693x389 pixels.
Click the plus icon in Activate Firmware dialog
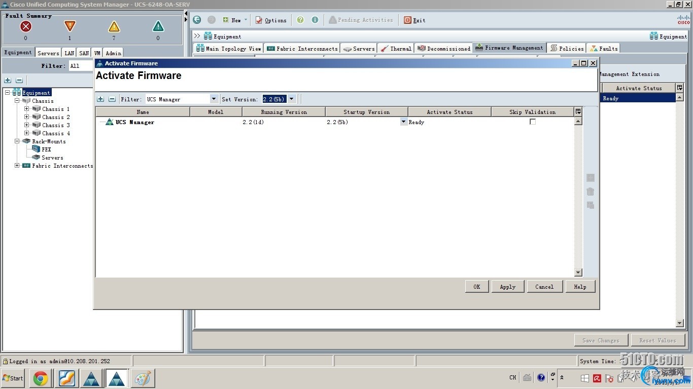(x=100, y=99)
